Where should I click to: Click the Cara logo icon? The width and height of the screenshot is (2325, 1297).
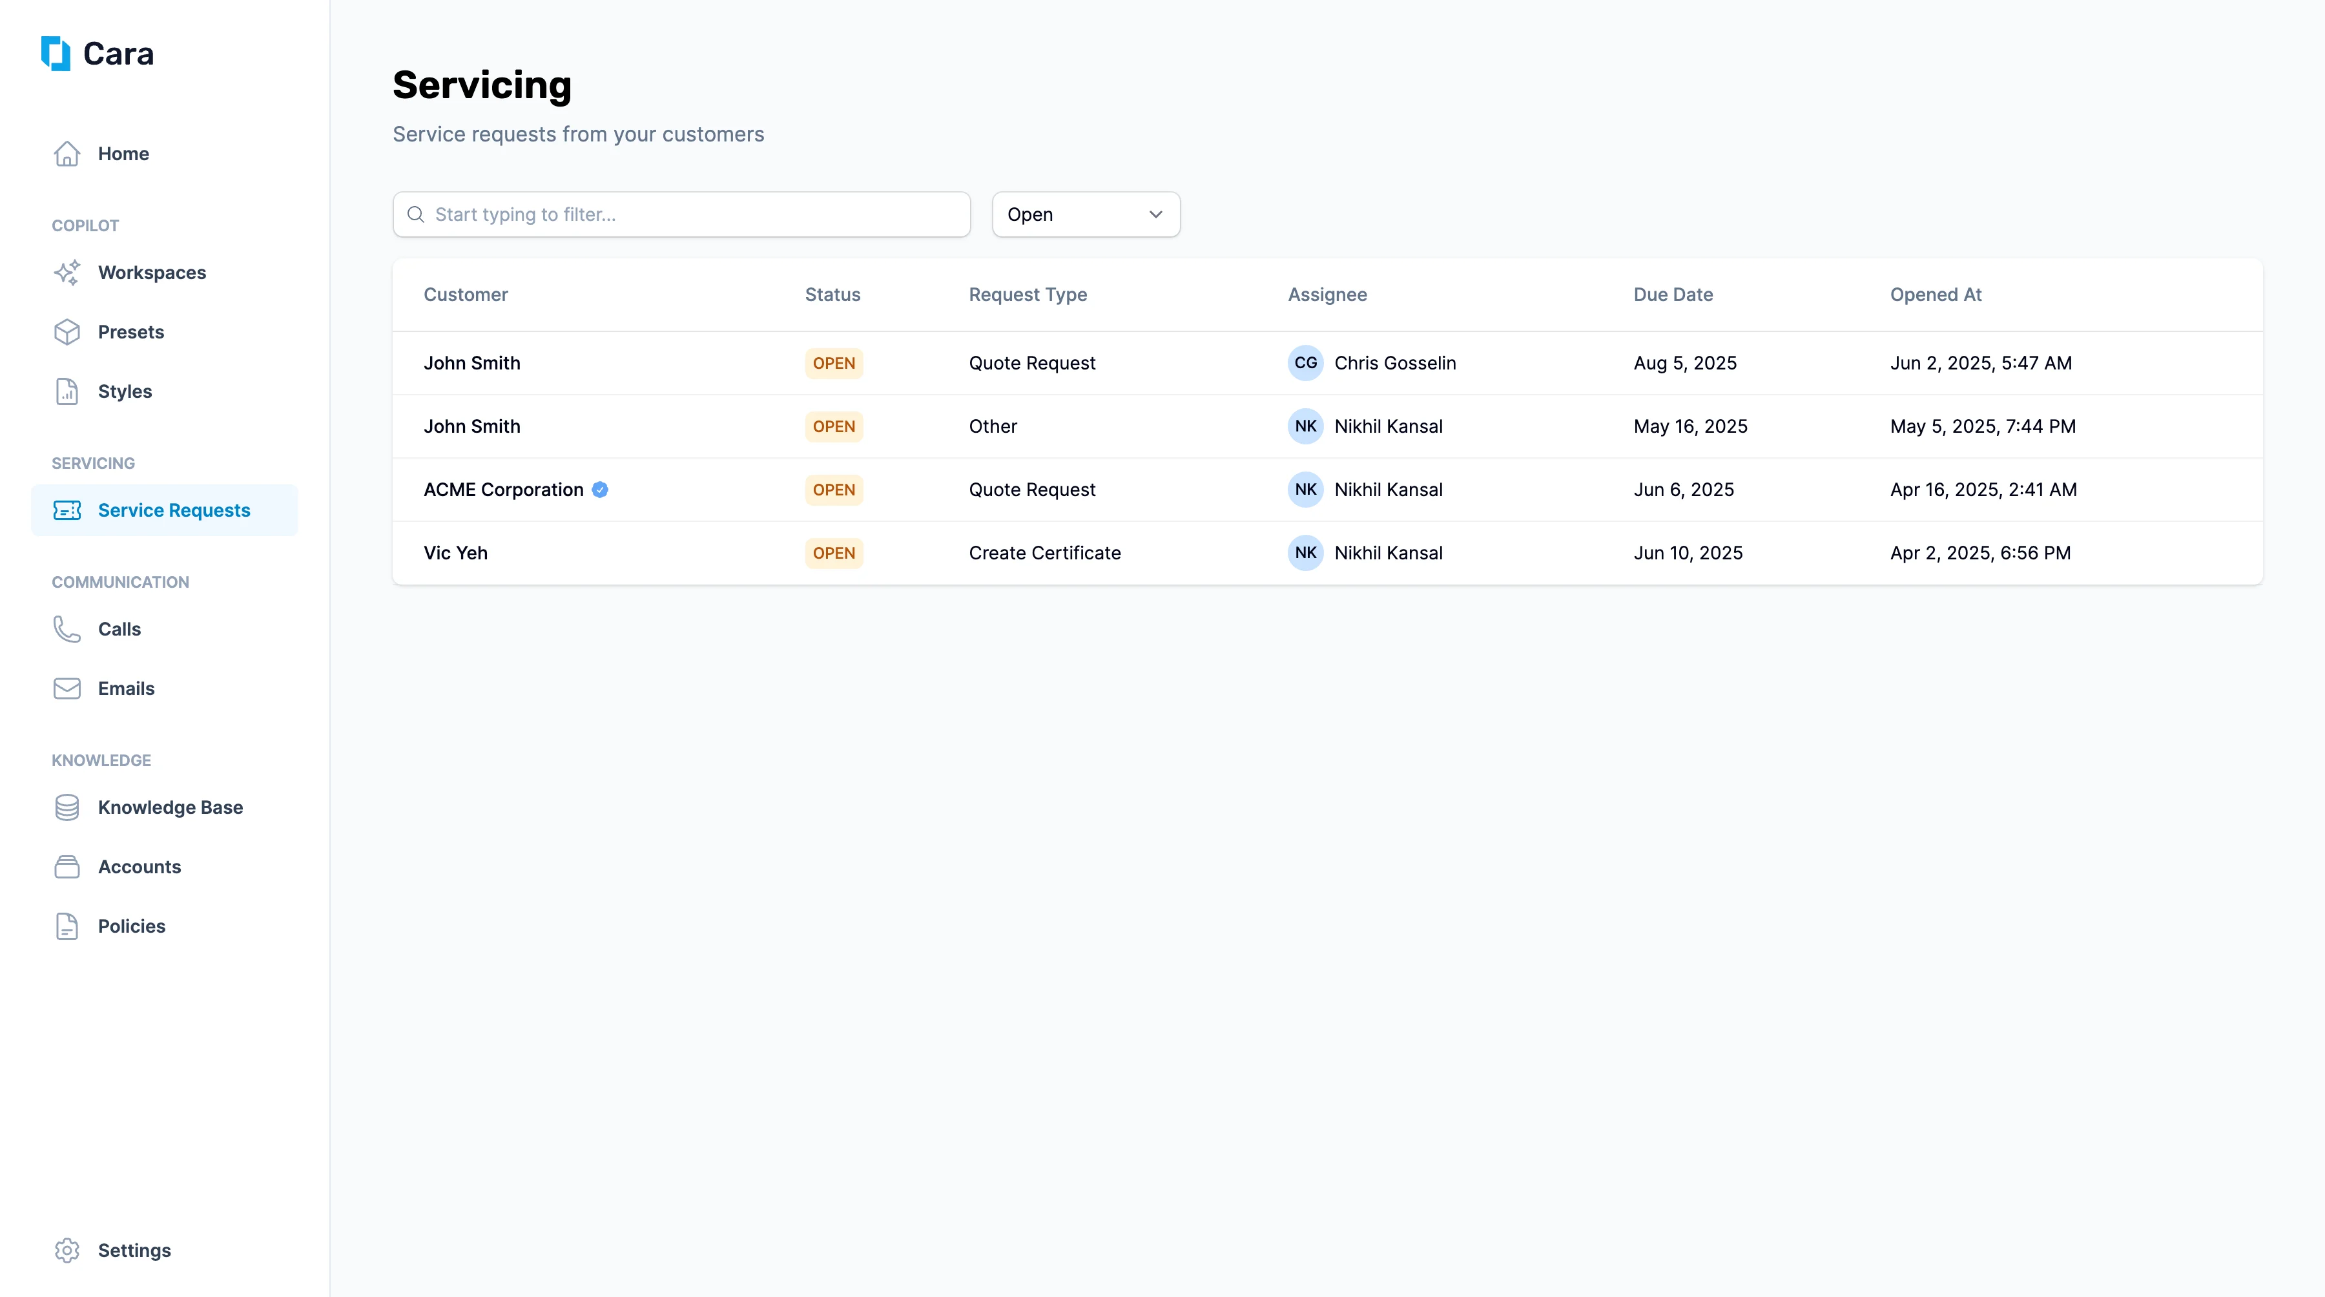pos(56,53)
